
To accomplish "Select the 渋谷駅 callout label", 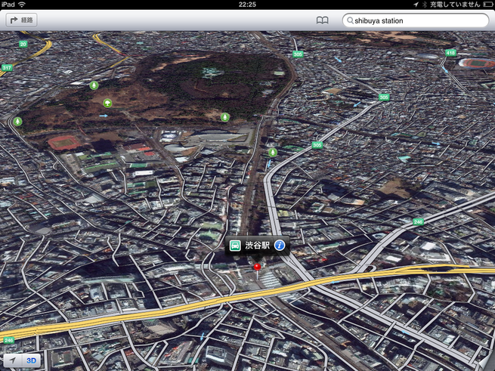I will [257, 246].
